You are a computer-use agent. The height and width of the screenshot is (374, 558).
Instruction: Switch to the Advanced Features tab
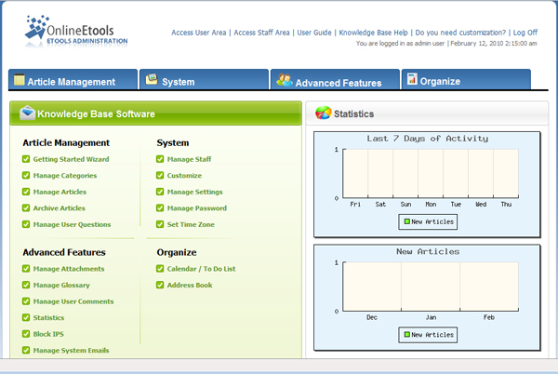[x=335, y=79]
